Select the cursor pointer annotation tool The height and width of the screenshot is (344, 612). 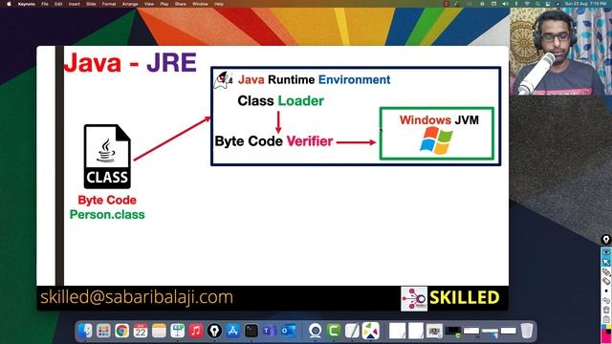click(x=606, y=262)
